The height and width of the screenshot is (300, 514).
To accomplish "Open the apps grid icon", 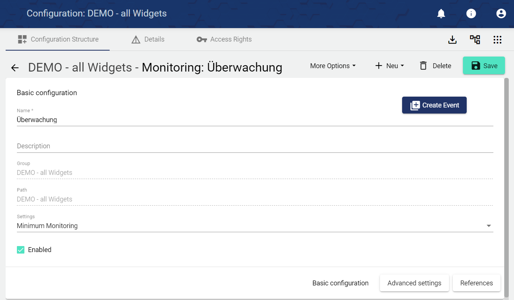I will 497,40.
